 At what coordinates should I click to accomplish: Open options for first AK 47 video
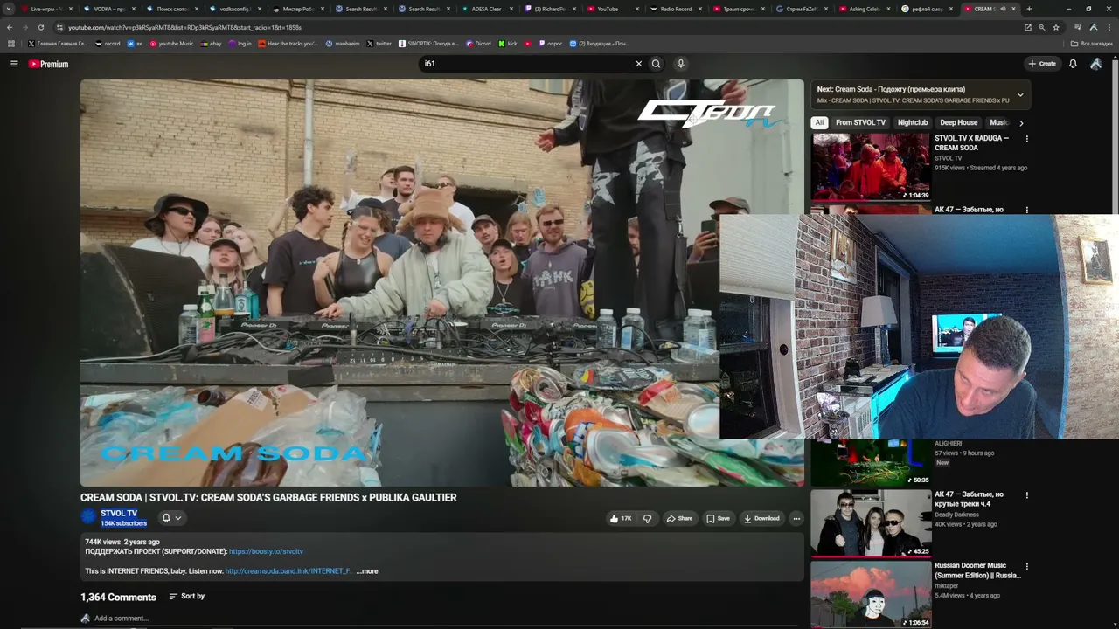point(1027,210)
